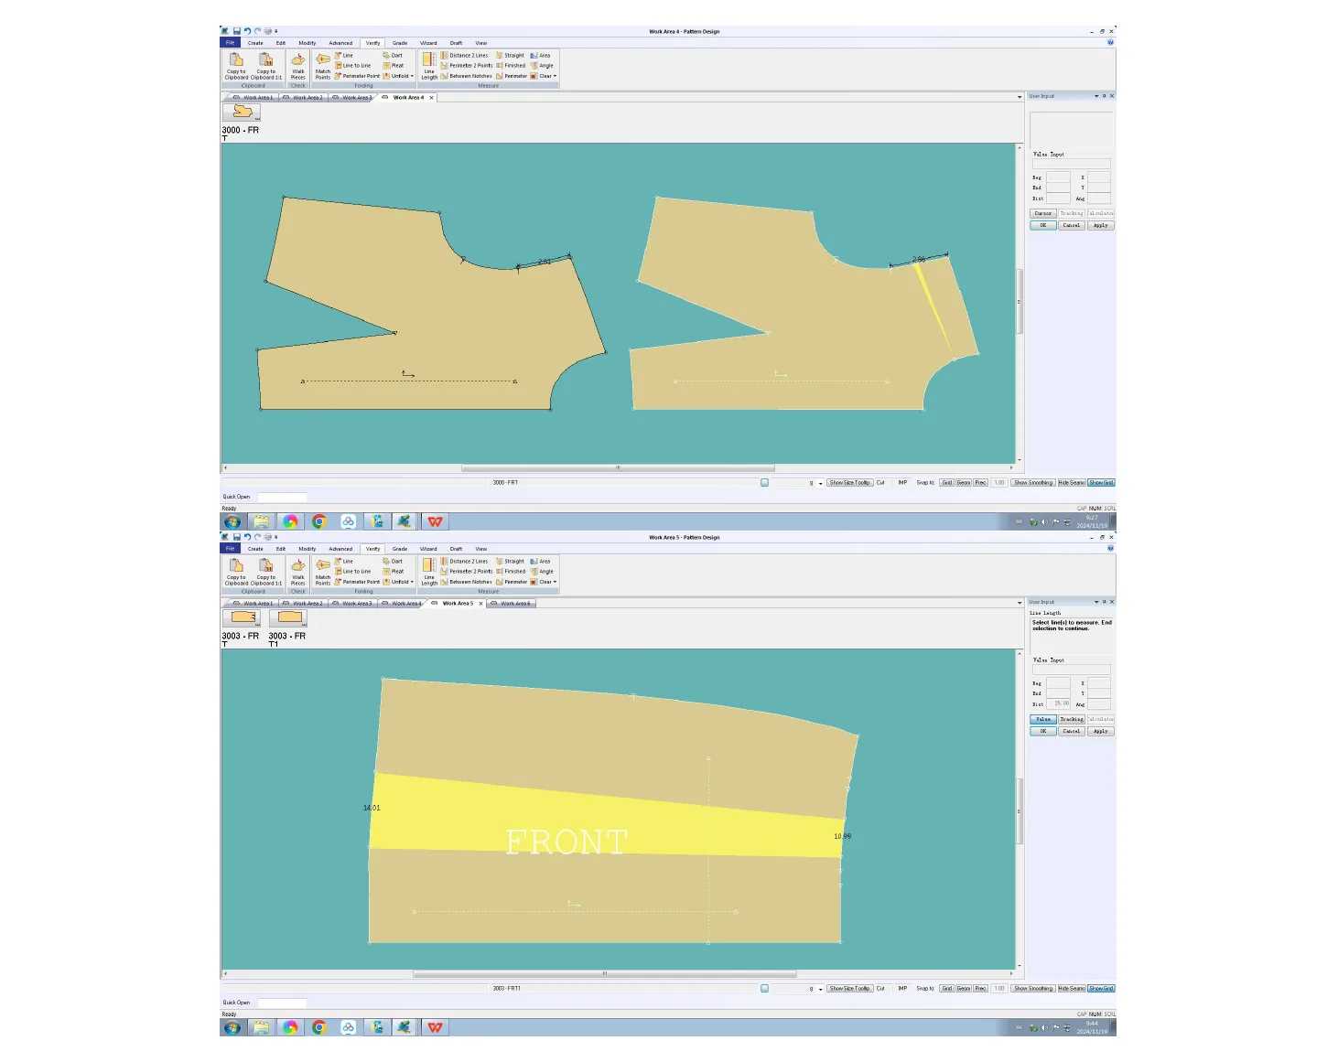This screenshot has width=1338, height=1062.
Task: Toggle Value mode in lower User Input panel
Action: tap(1043, 720)
